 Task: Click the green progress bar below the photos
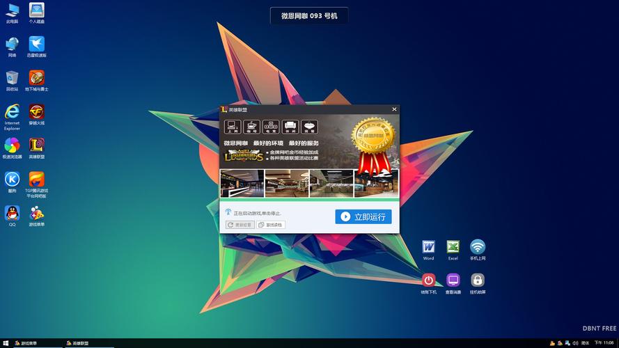coord(309,200)
